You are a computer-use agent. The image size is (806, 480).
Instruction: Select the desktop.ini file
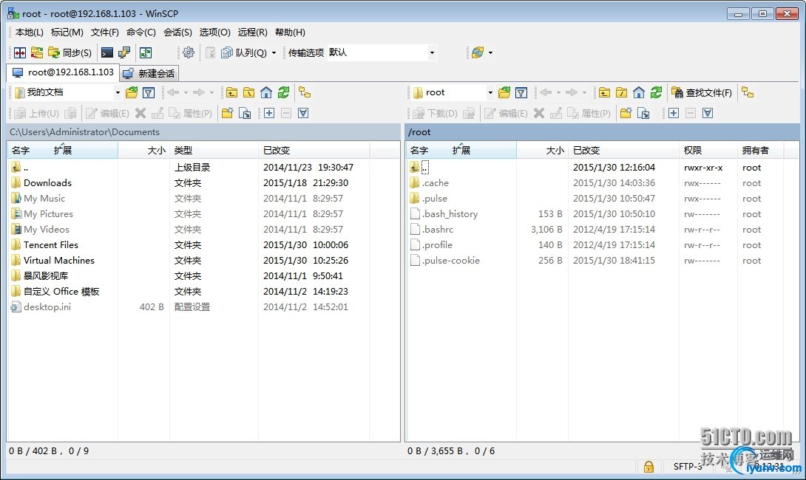(47, 307)
